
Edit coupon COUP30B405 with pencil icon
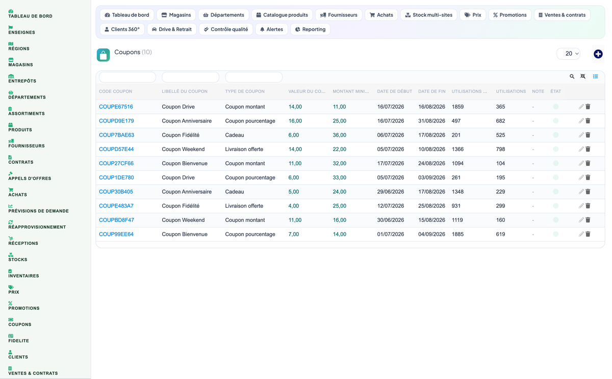tap(581, 192)
